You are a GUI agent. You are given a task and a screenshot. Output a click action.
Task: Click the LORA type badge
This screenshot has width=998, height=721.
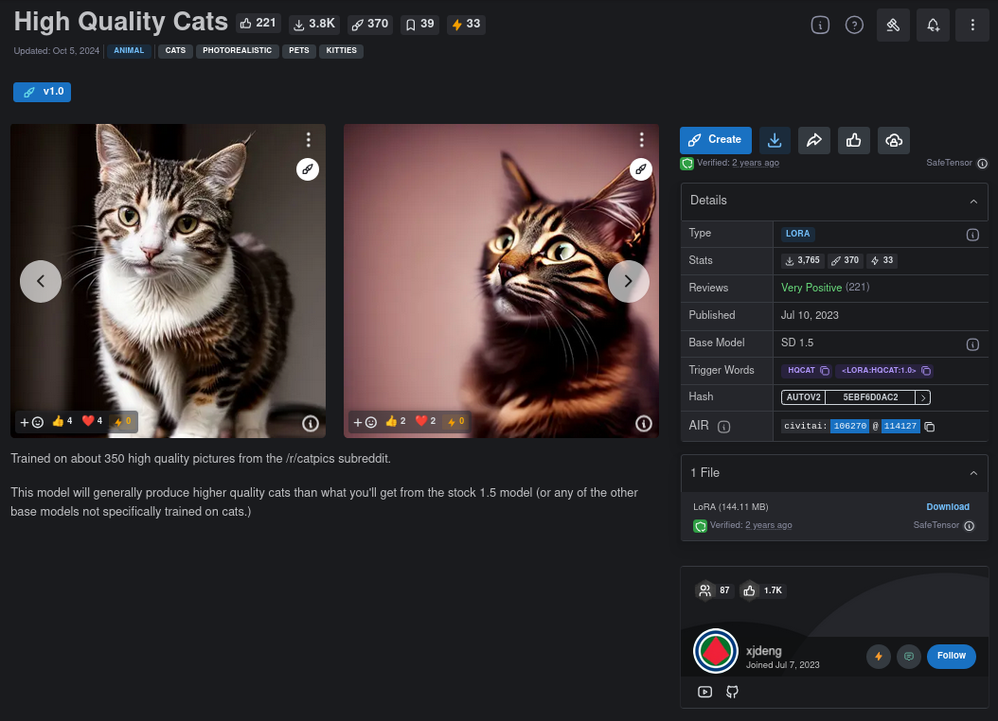click(x=797, y=234)
